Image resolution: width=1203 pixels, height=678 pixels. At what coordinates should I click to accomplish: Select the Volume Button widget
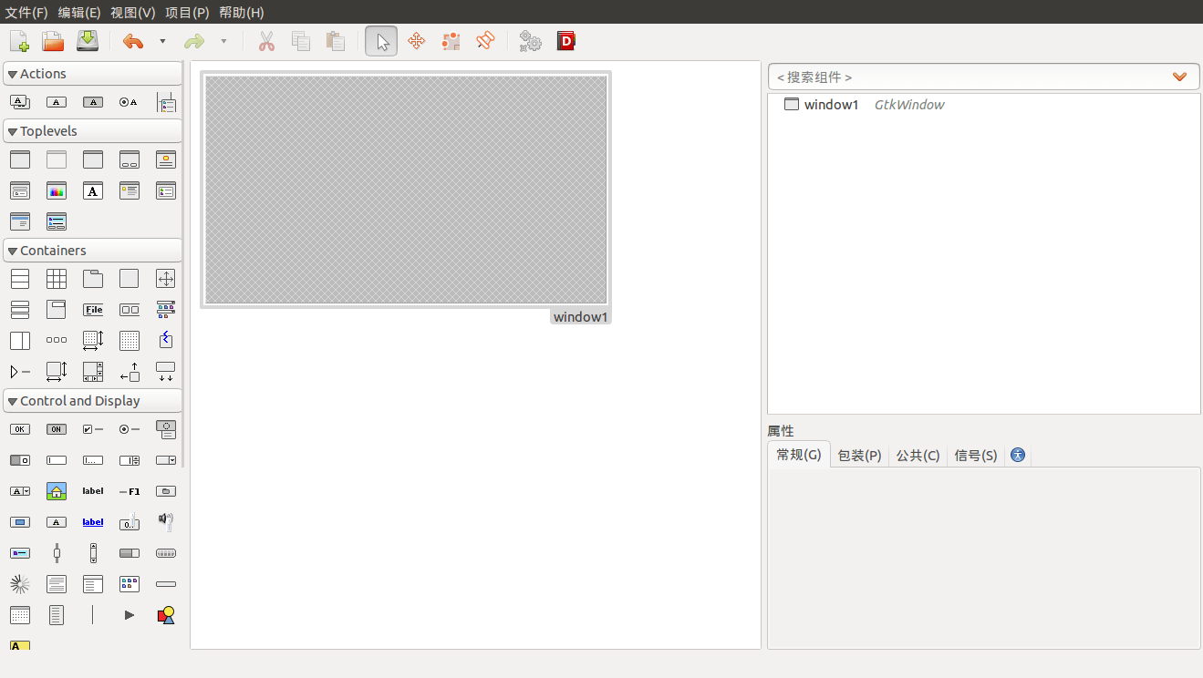(x=165, y=521)
